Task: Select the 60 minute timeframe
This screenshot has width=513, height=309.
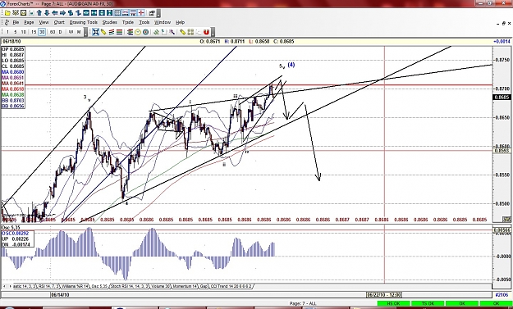Action: (x=53, y=32)
